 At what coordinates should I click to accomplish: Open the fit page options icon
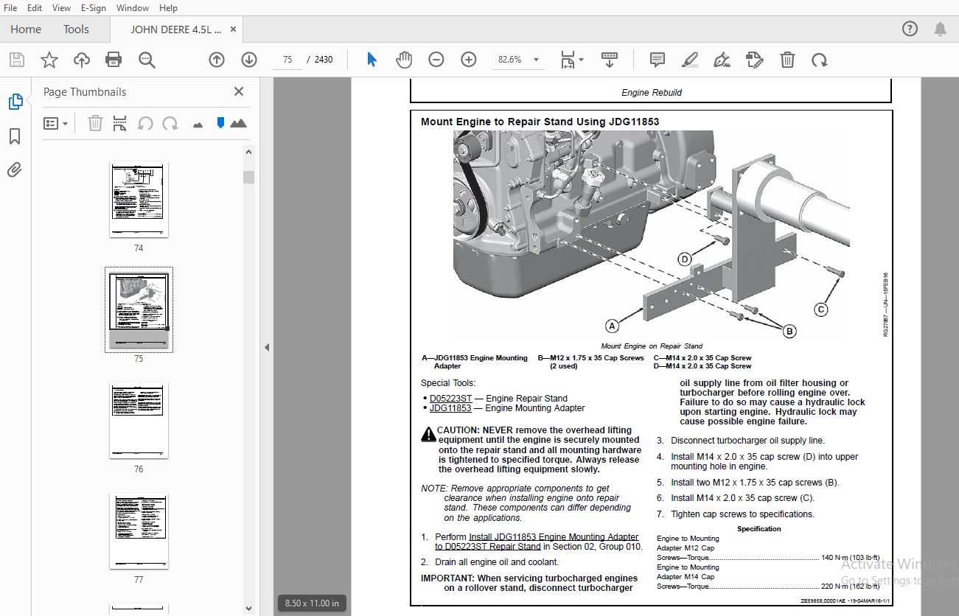(x=571, y=60)
